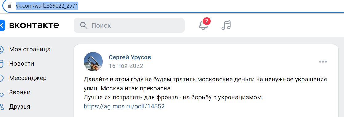344x117 pixels.
Task: Click the Calls sidebar icon
Action: coord(1,94)
